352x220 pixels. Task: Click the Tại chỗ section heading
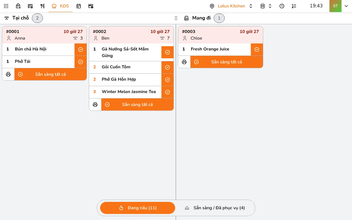click(21, 18)
